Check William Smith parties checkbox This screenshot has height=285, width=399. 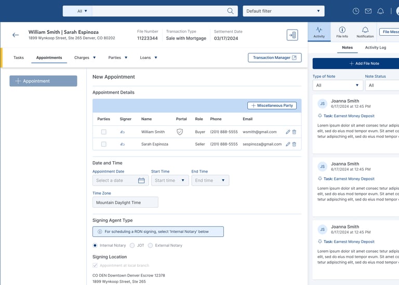pyautogui.click(x=103, y=132)
